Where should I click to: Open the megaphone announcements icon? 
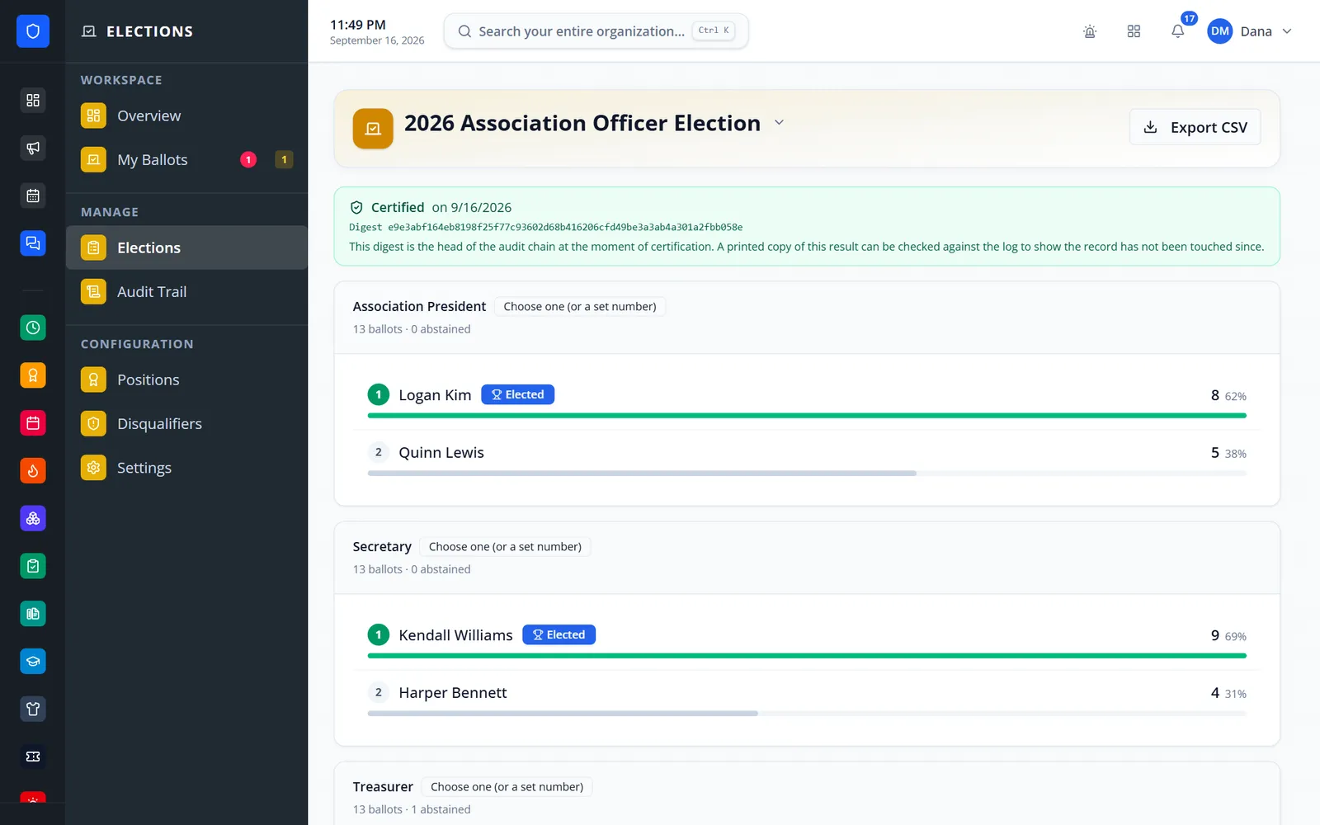[33, 148]
